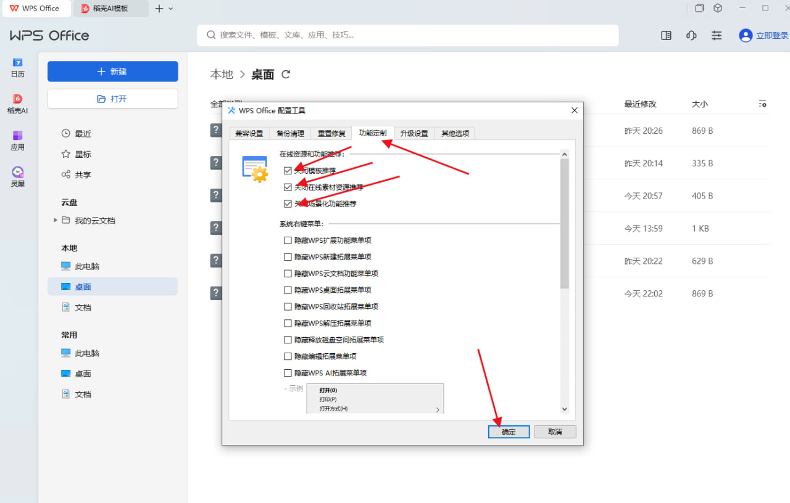The height and width of the screenshot is (503, 790).
Task: Click the cube icon in the title bar
Action: coord(718,8)
